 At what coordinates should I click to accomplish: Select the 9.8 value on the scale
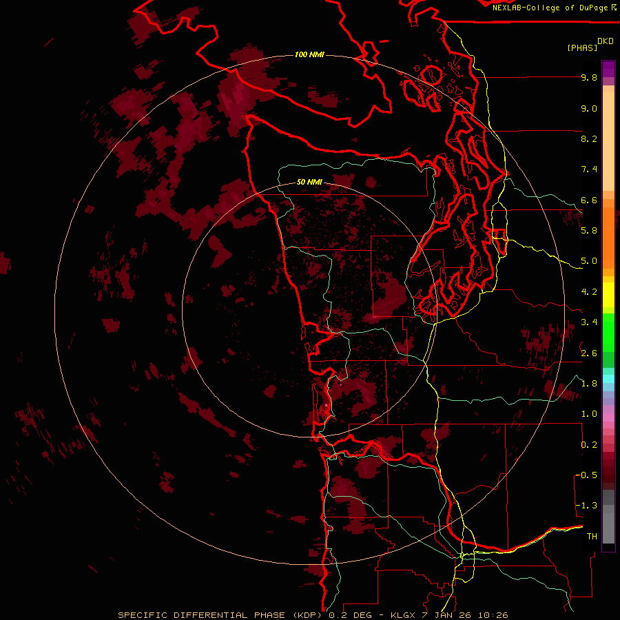(x=589, y=77)
